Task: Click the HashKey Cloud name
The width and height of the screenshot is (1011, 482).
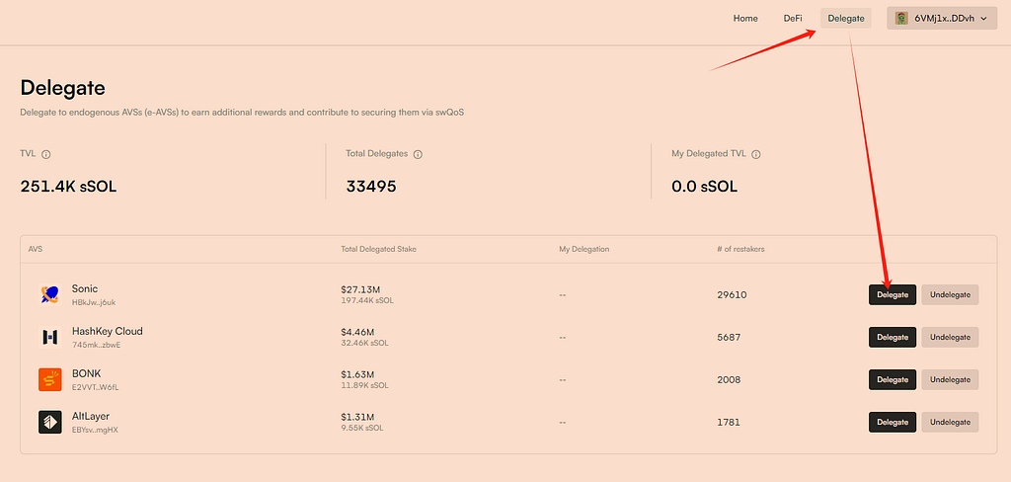Action: [107, 331]
